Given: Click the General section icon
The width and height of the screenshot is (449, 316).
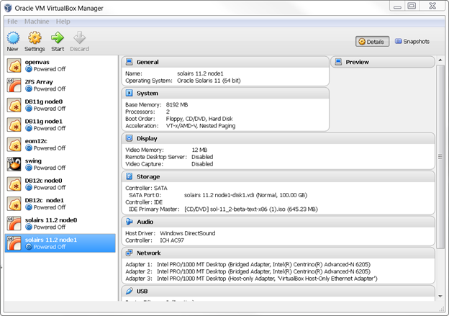Looking at the screenshot, I should click(x=129, y=62).
